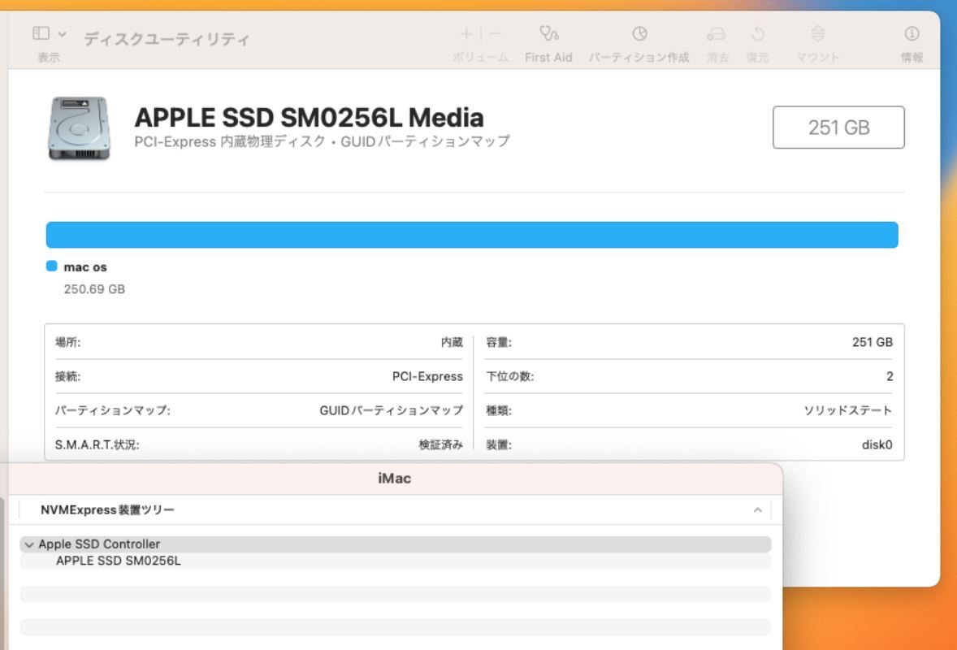
Task: Select the internal disk drive image
Action: click(80, 128)
